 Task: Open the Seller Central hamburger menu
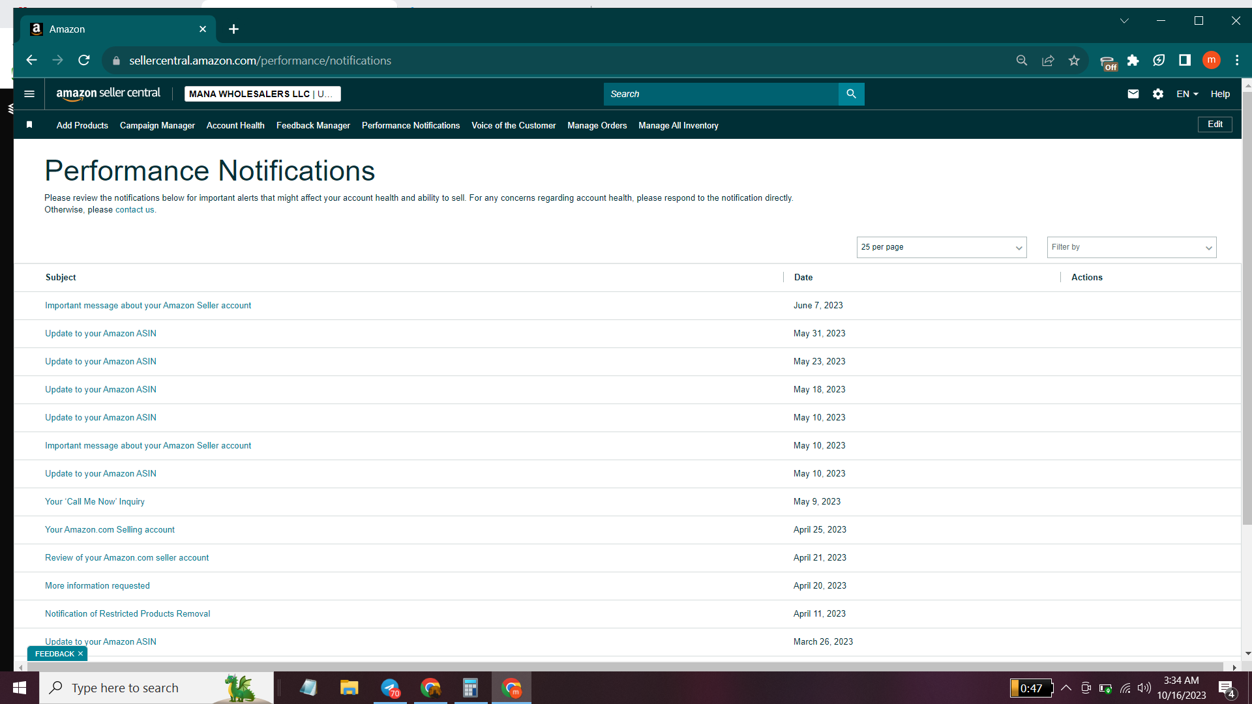(x=29, y=94)
